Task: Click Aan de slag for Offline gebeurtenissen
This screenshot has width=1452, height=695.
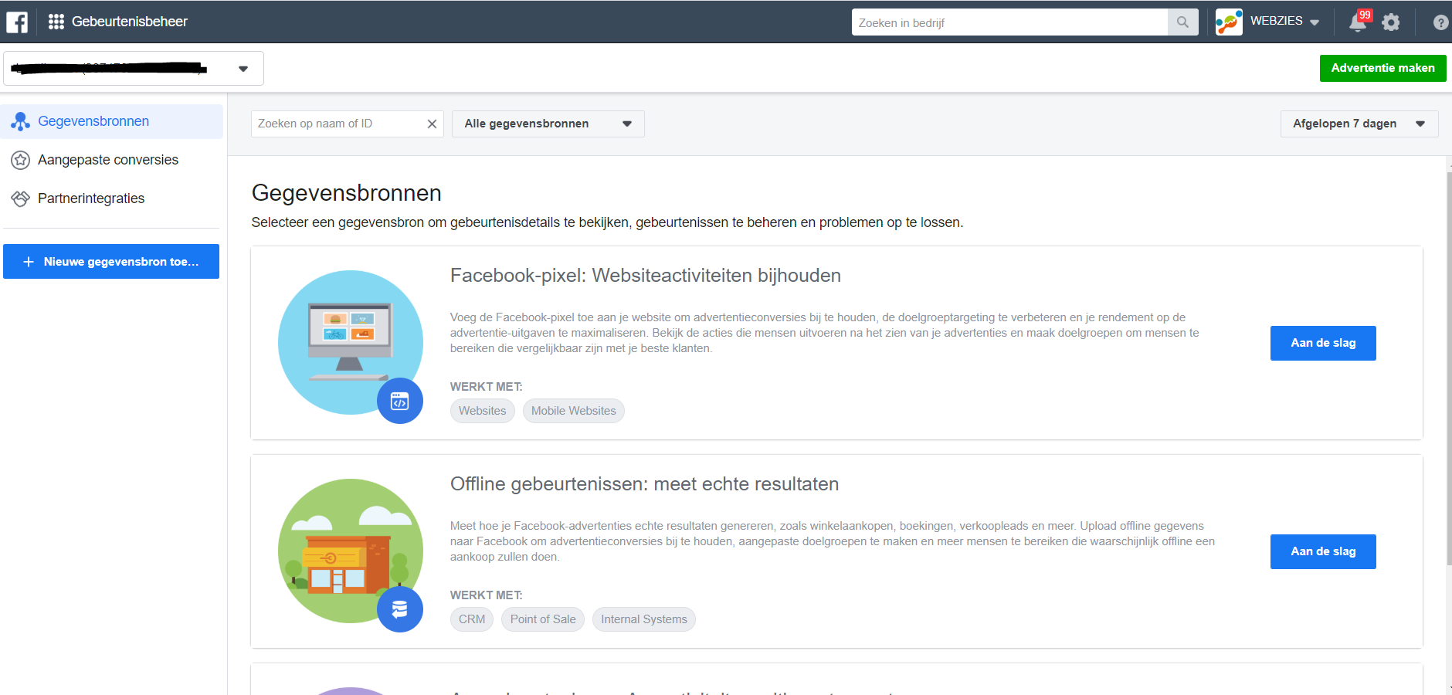Action: pos(1323,551)
